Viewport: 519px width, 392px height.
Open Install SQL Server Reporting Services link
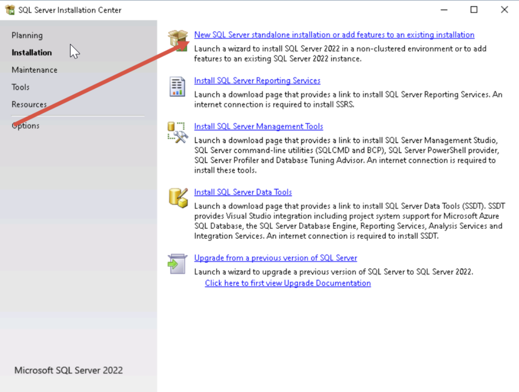click(257, 80)
